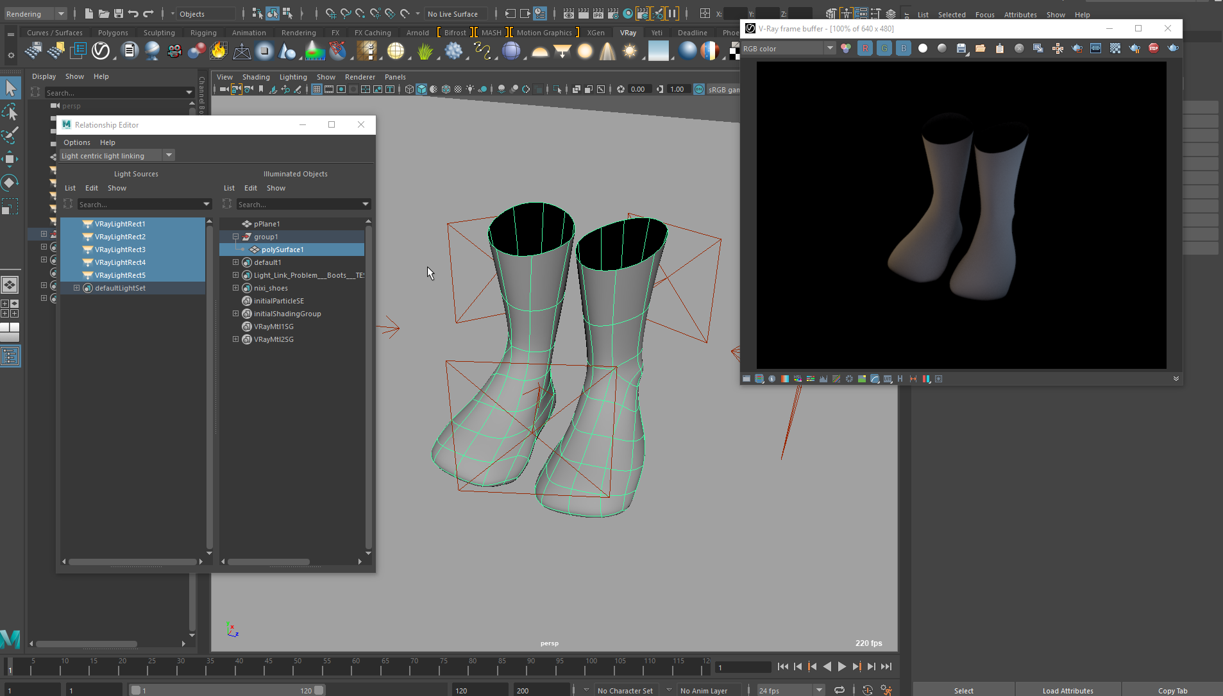Go to end of playback range
Image resolution: width=1223 pixels, height=696 pixels.
tap(886, 666)
